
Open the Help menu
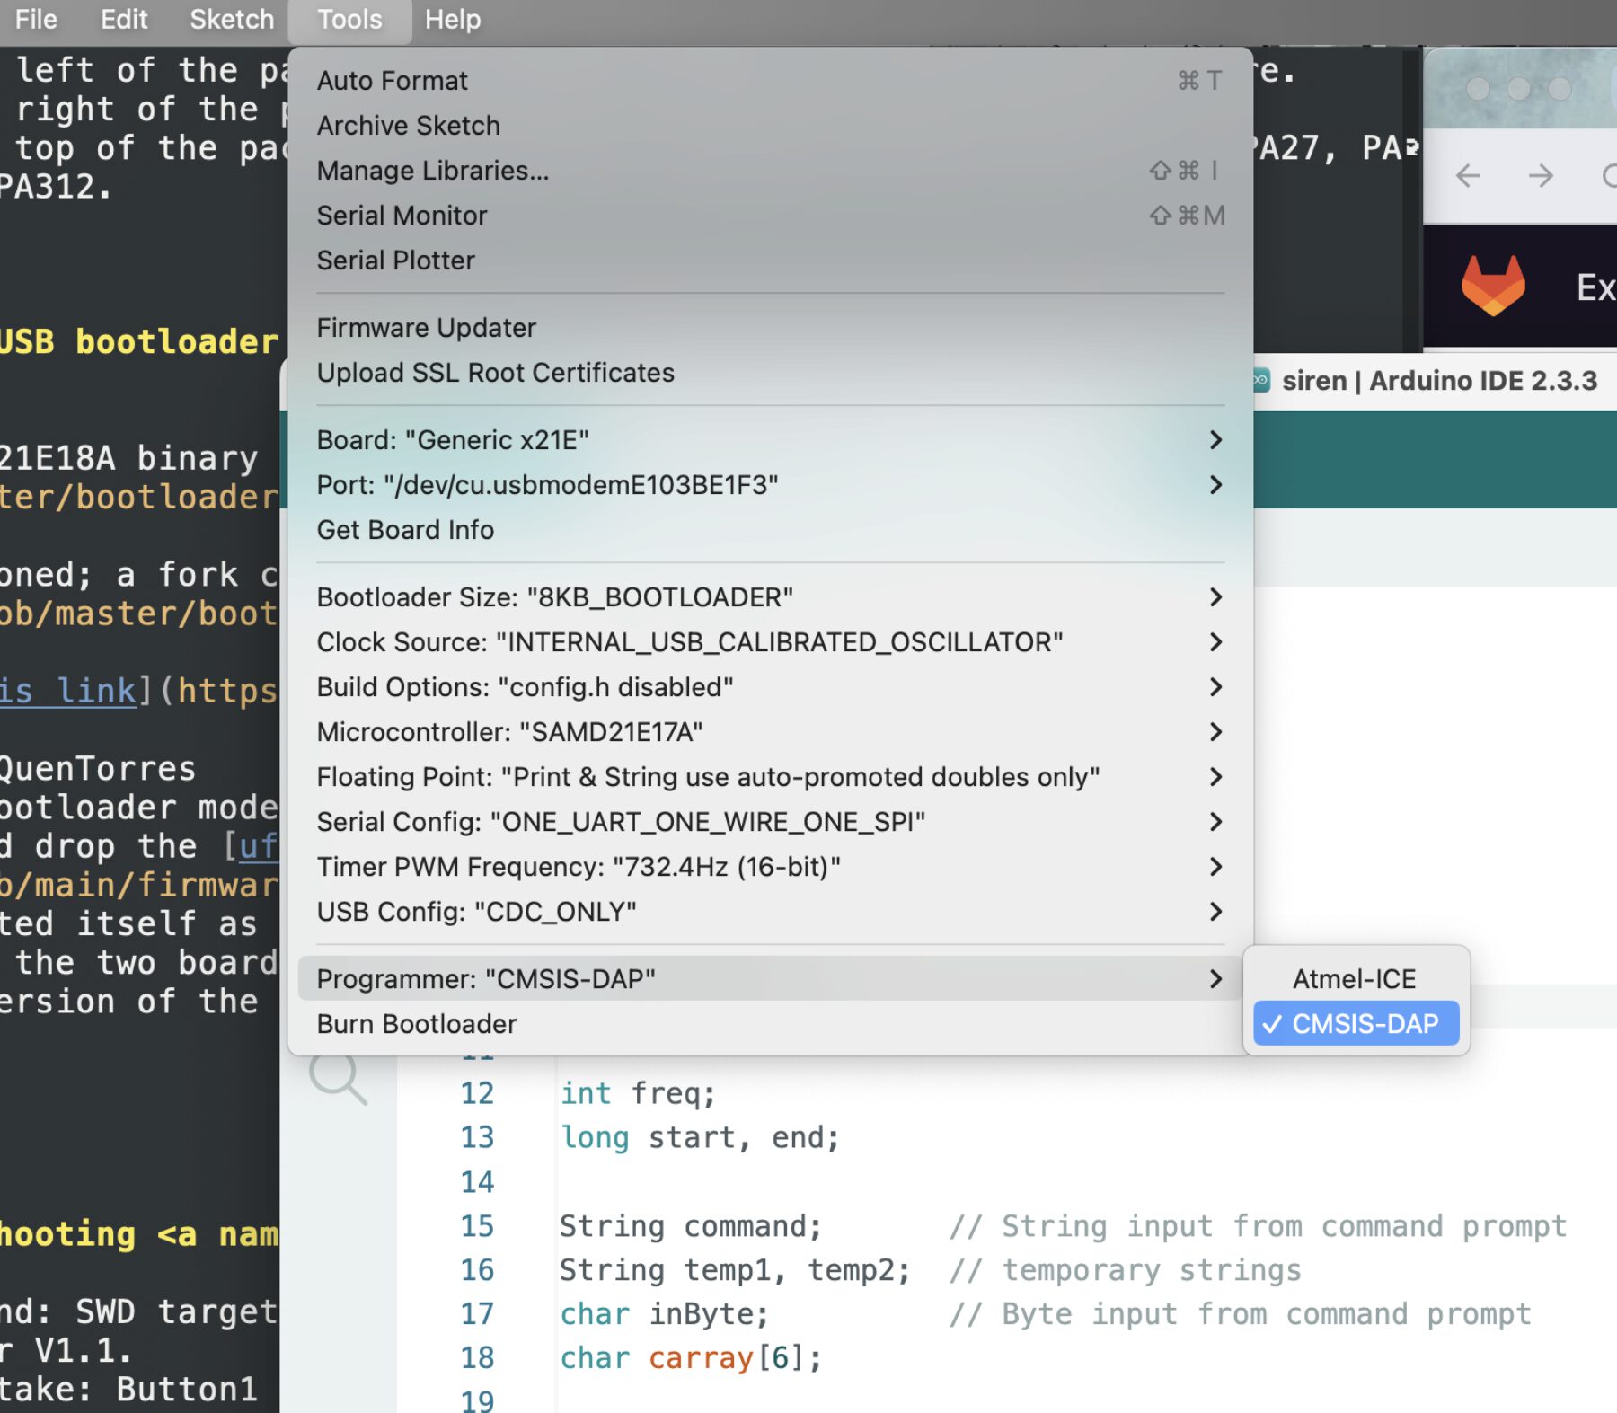tap(453, 19)
